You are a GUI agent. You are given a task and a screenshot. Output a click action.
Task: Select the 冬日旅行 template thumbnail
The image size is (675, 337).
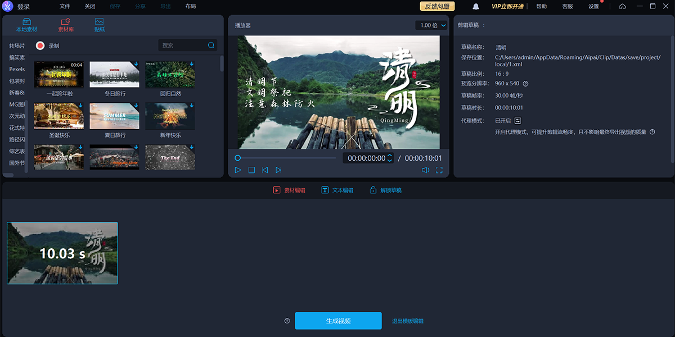115,75
